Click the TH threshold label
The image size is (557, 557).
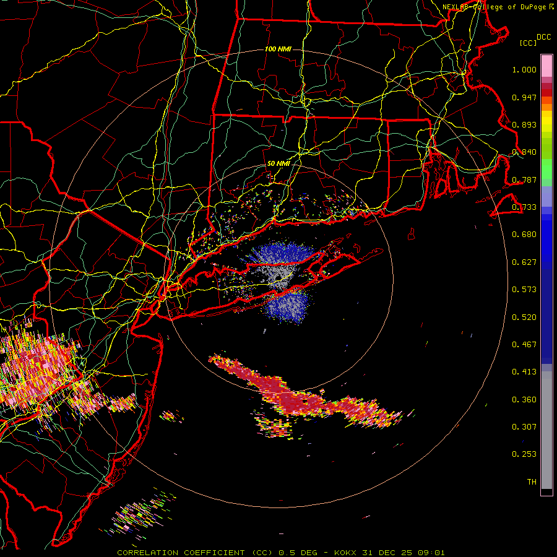(x=532, y=482)
